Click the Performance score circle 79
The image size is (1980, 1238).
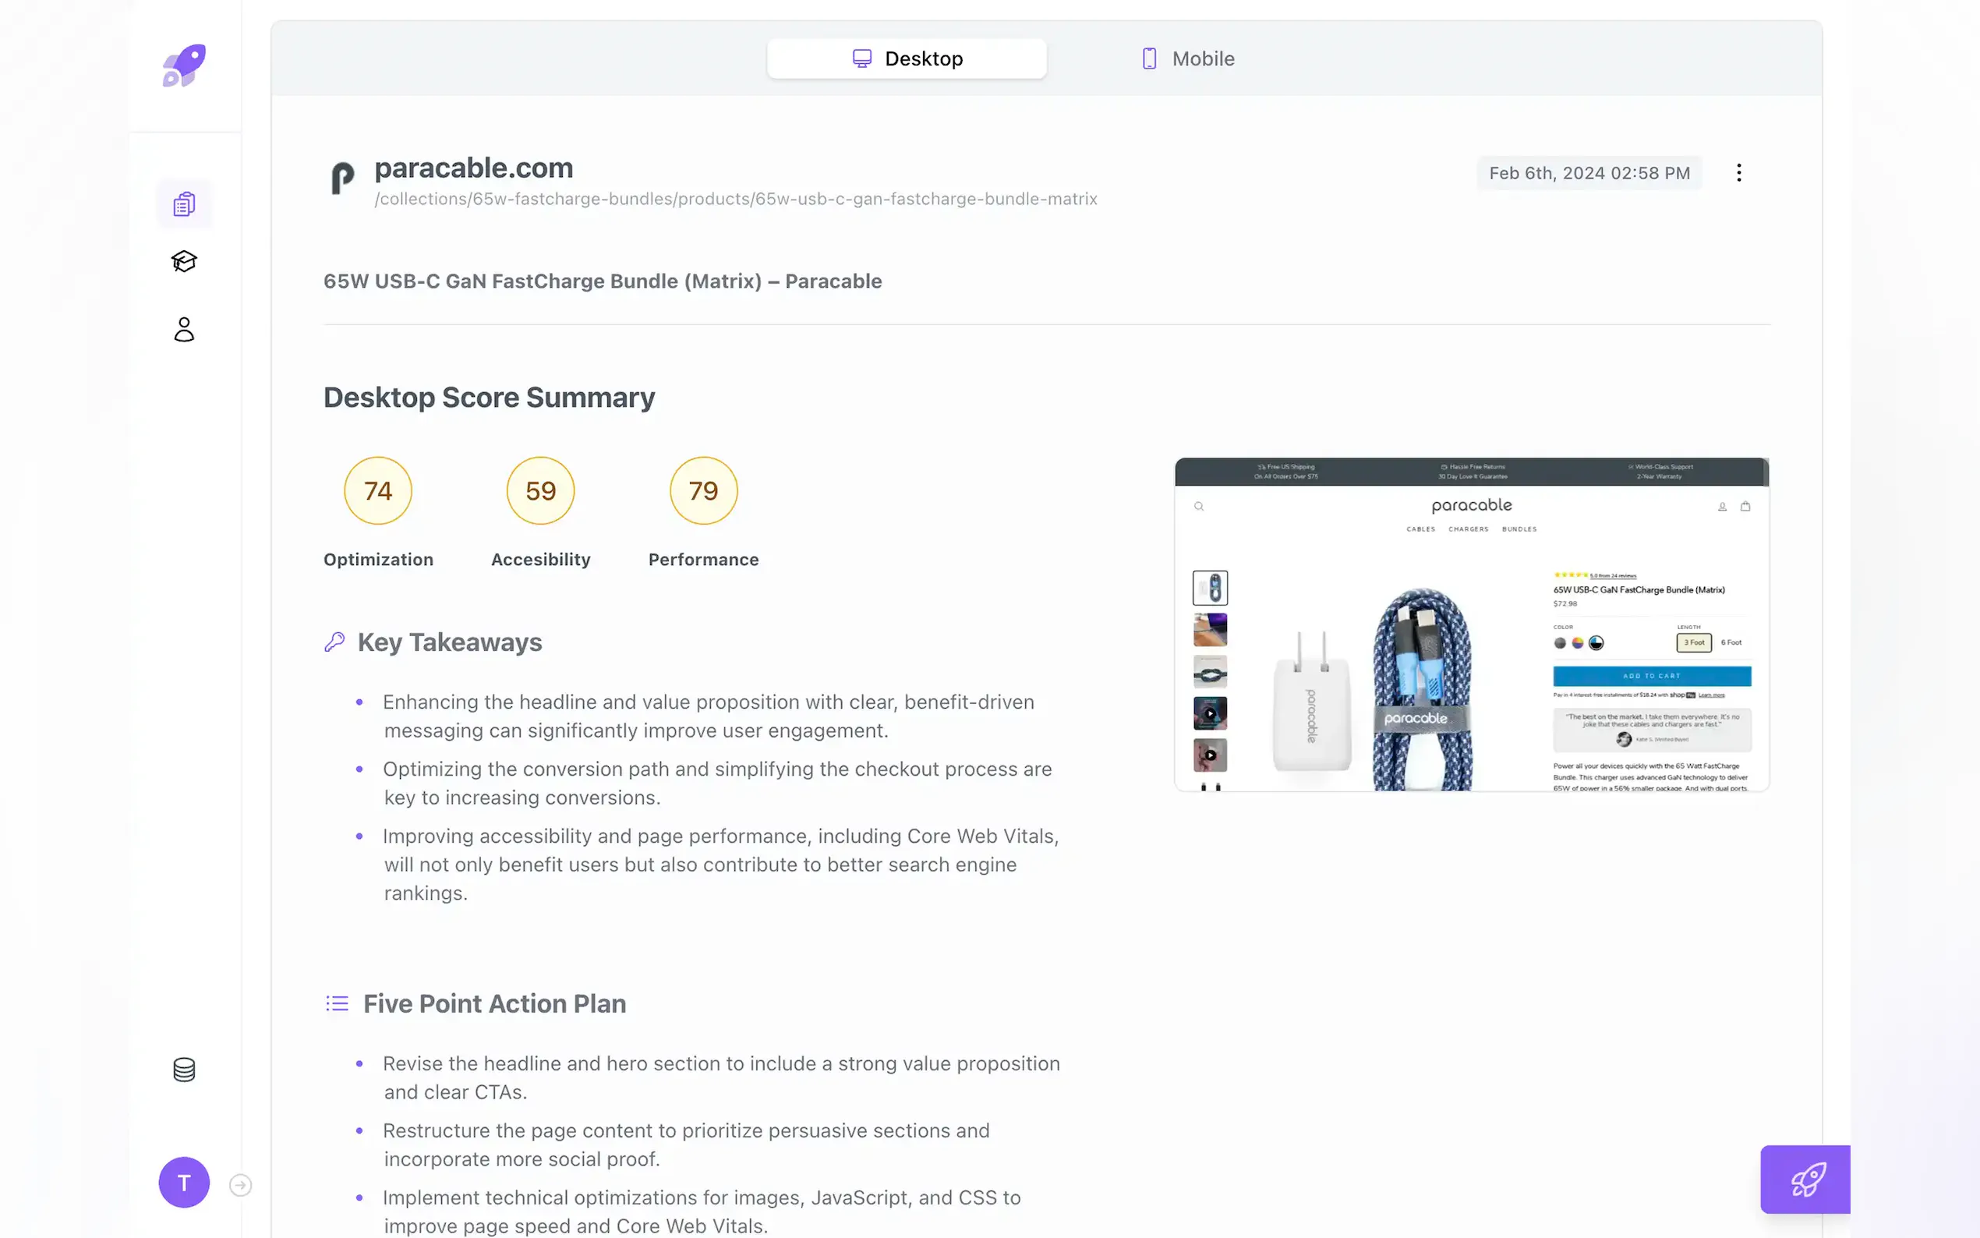(x=704, y=490)
